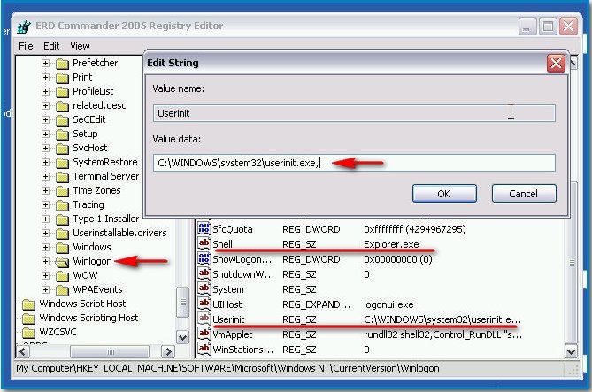Click the WinStations string value icon
Viewport: 592px width, 392px height.
(204, 349)
